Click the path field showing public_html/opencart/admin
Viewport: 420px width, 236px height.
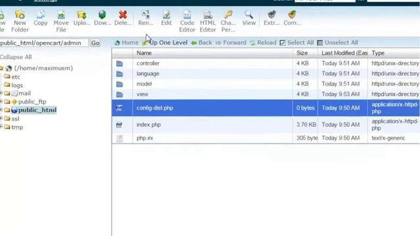(44, 43)
